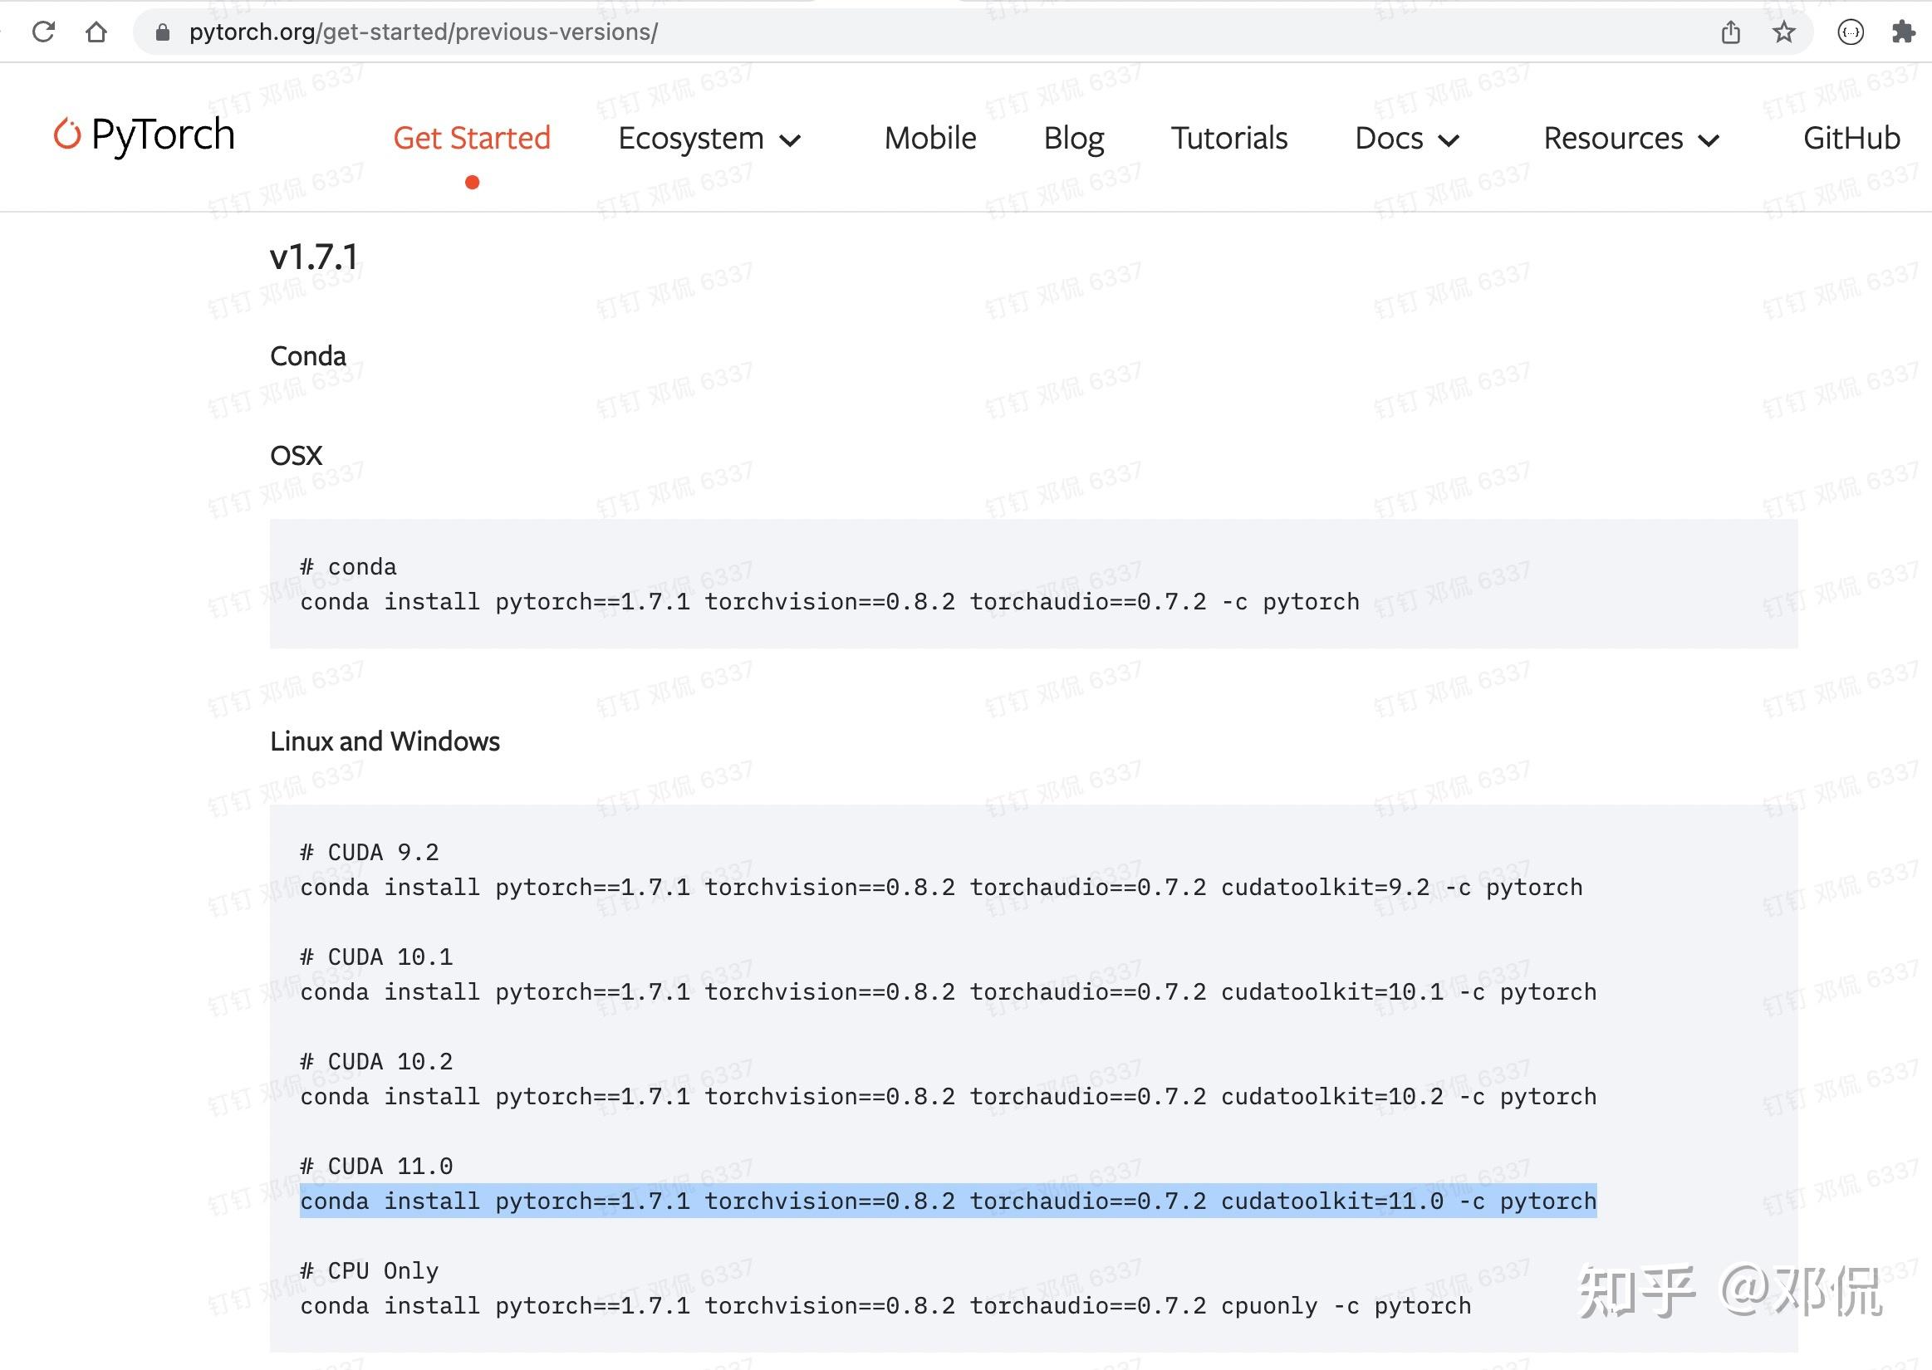Visit the GitHub link in navbar

1851,139
